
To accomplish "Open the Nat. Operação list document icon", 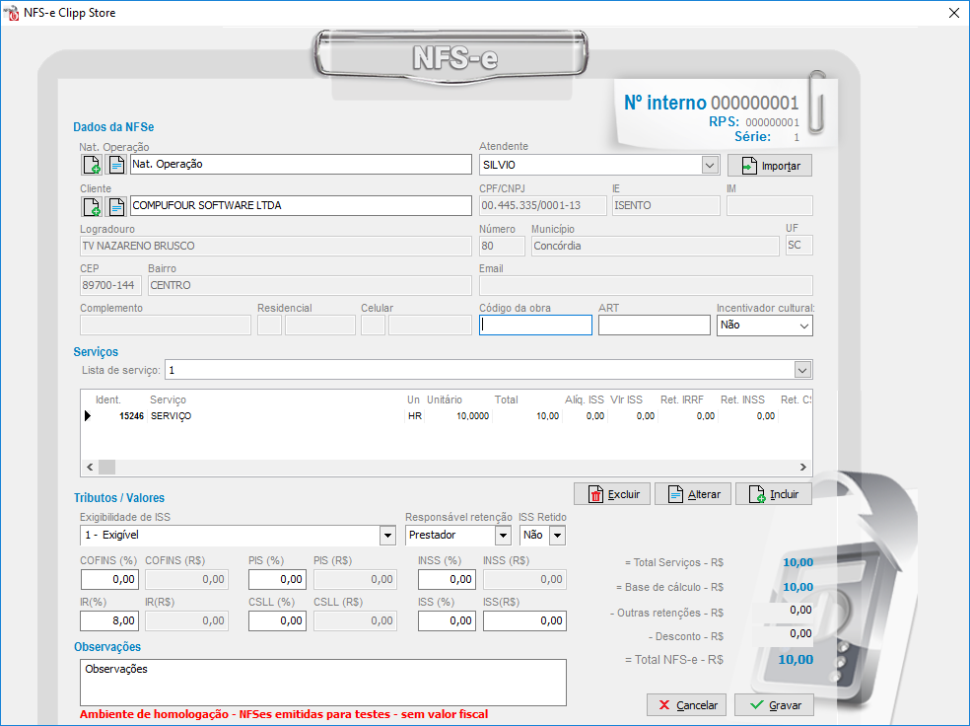I will click(x=116, y=165).
